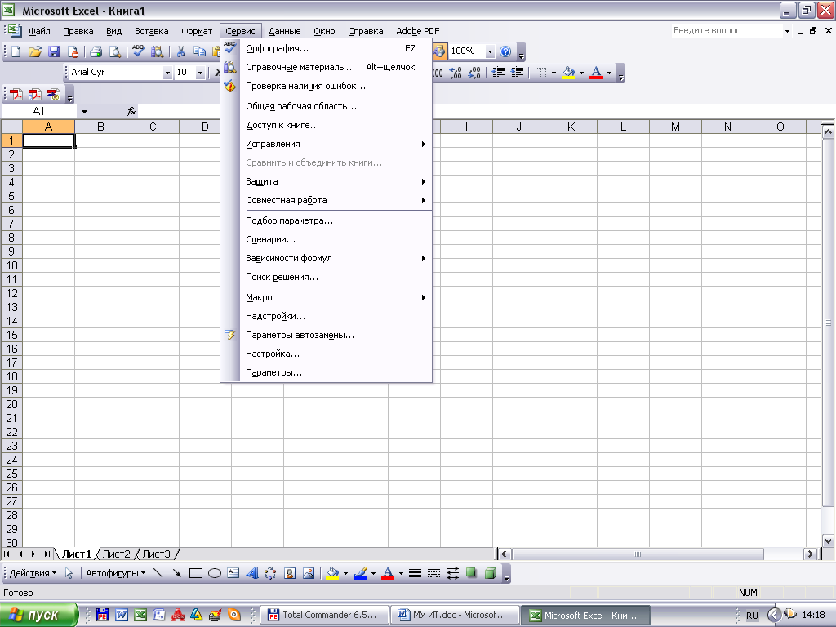The width and height of the screenshot is (836, 627).
Task: Switch to МУ ИТ.doc Word taskbar button
Action: click(454, 616)
